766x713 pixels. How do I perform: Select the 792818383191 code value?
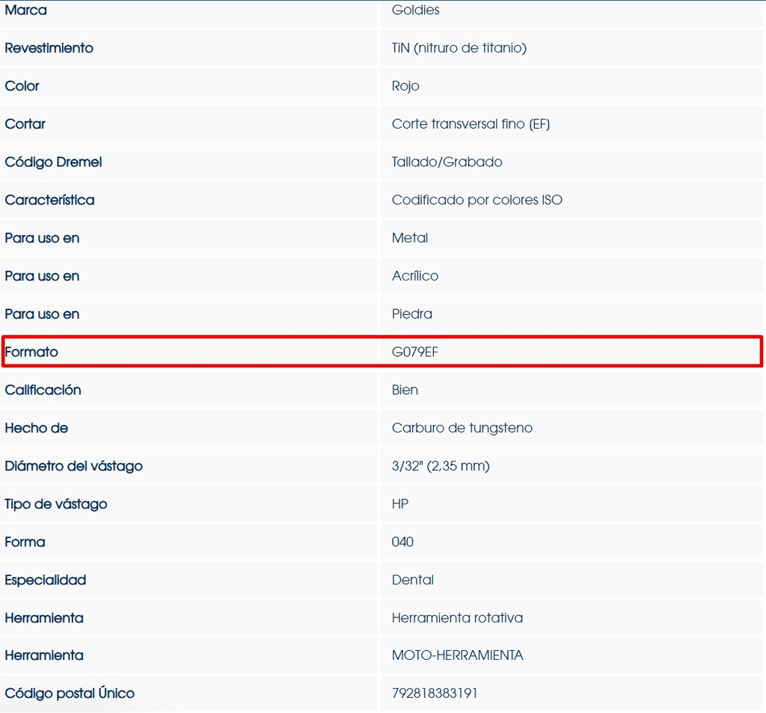coord(435,694)
